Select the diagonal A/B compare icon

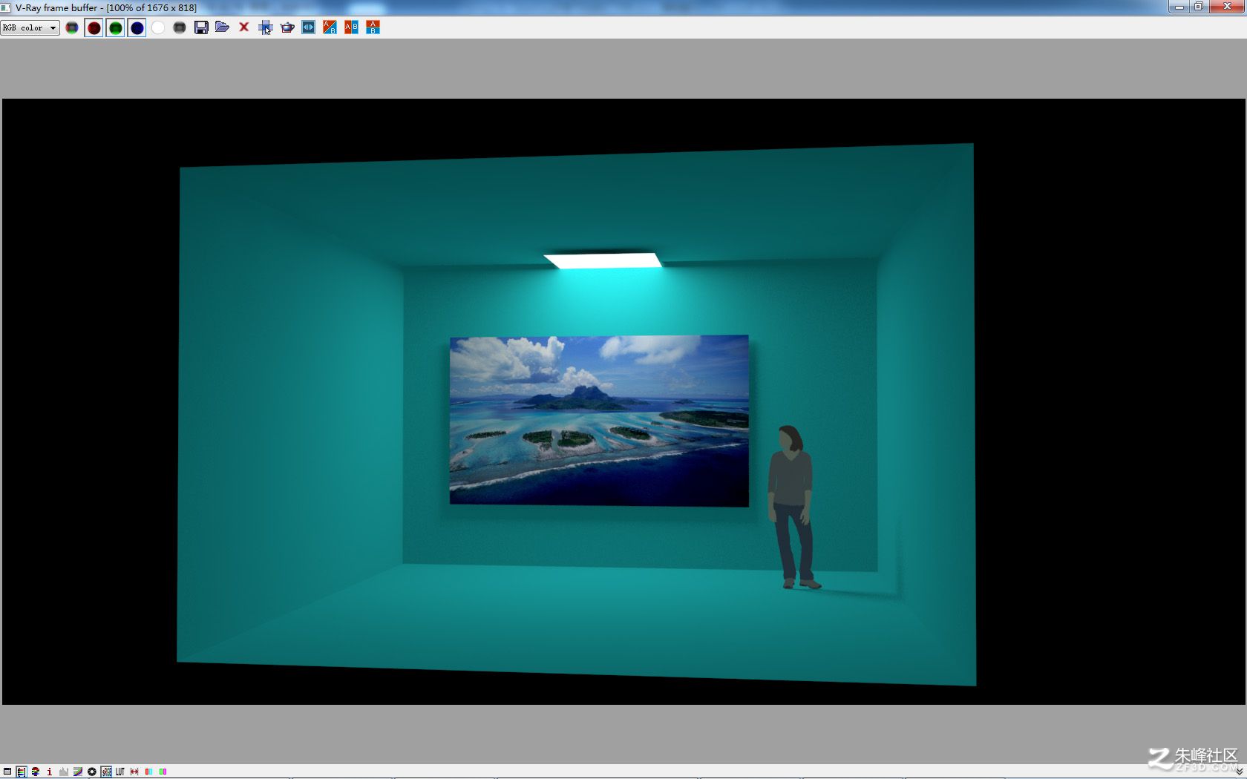330,27
